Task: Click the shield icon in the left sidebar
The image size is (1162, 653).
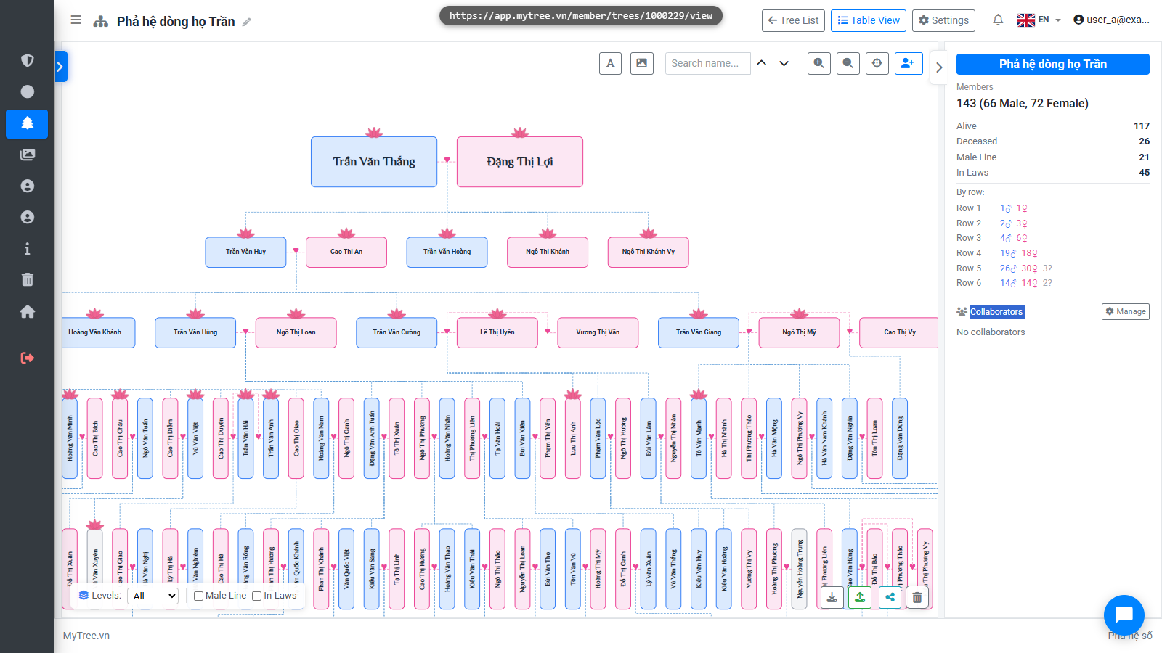Action: [x=27, y=60]
